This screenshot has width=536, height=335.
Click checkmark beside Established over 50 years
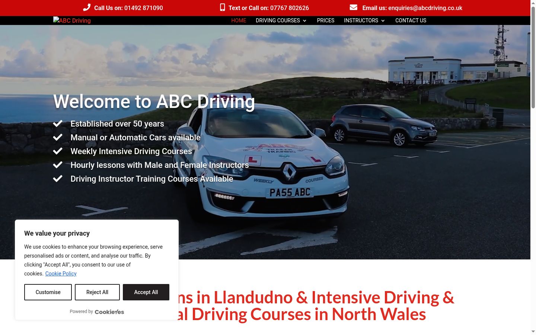click(x=58, y=124)
